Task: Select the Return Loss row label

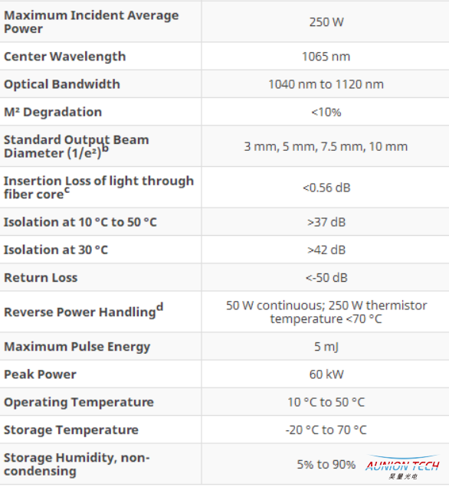Action: tap(41, 278)
